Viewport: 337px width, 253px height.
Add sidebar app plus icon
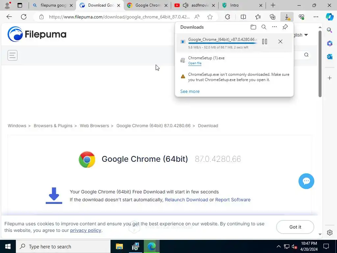tap(330, 78)
